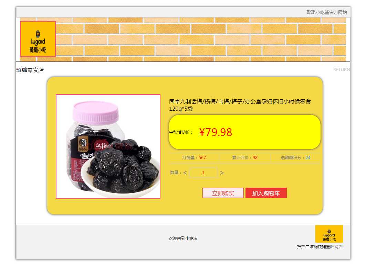This screenshot has height=277, width=366.
Task: Decrease quantity with the left arrow
Action: [x=185, y=173]
